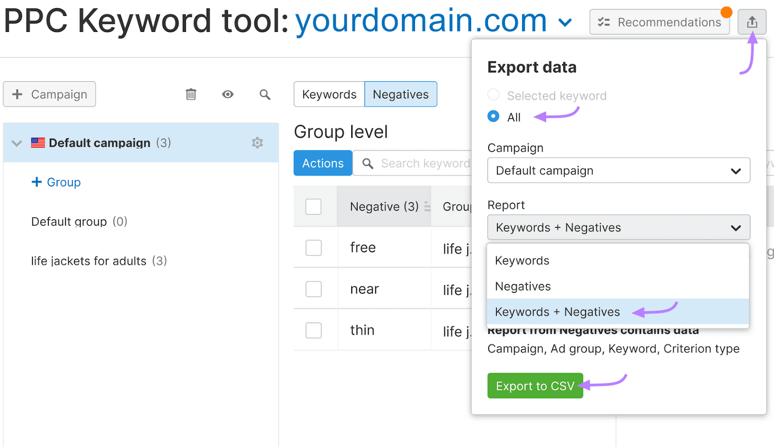Viewport: 774px width, 447px height.
Task: Click the Actions button
Action: click(x=323, y=163)
